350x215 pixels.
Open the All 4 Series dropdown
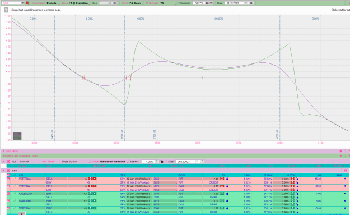tap(50, 161)
